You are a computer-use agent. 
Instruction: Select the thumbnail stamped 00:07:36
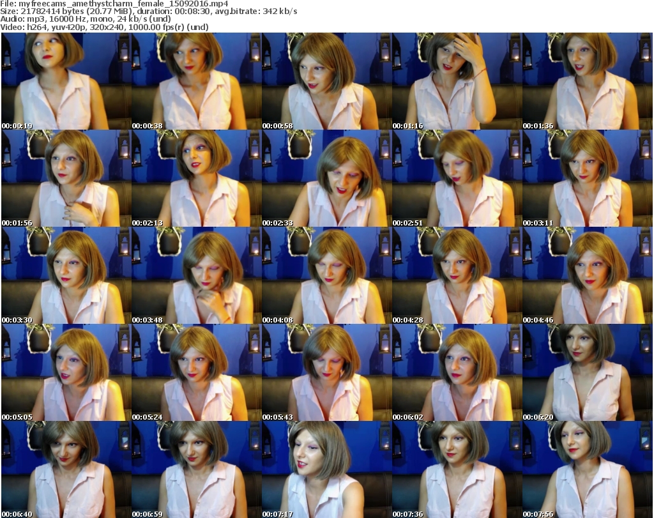point(457,469)
